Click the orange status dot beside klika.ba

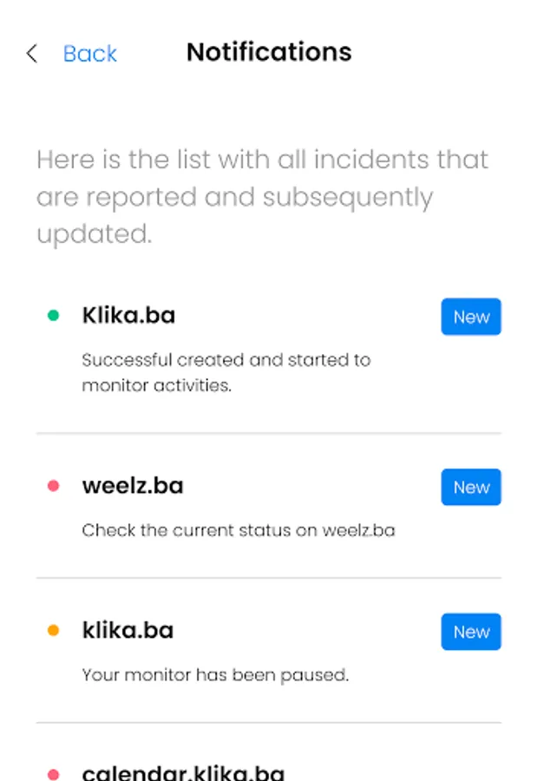(x=53, y=631)
